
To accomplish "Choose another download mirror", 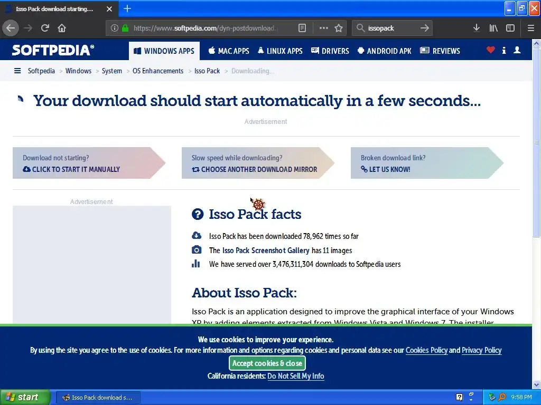I will [258, 163].
